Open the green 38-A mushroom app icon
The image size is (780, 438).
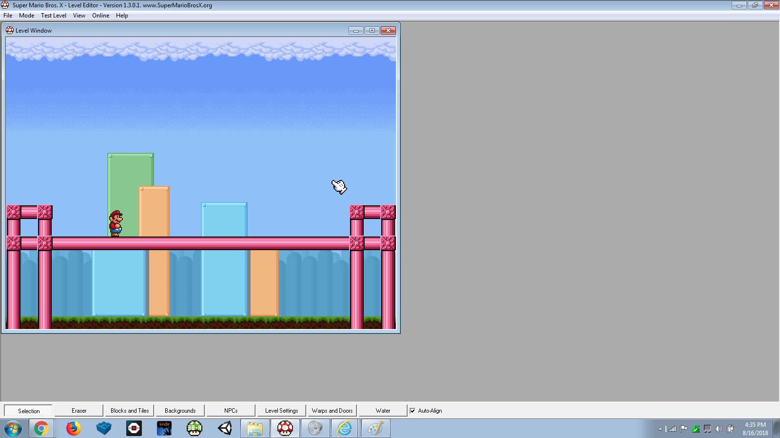pos(195,429)
